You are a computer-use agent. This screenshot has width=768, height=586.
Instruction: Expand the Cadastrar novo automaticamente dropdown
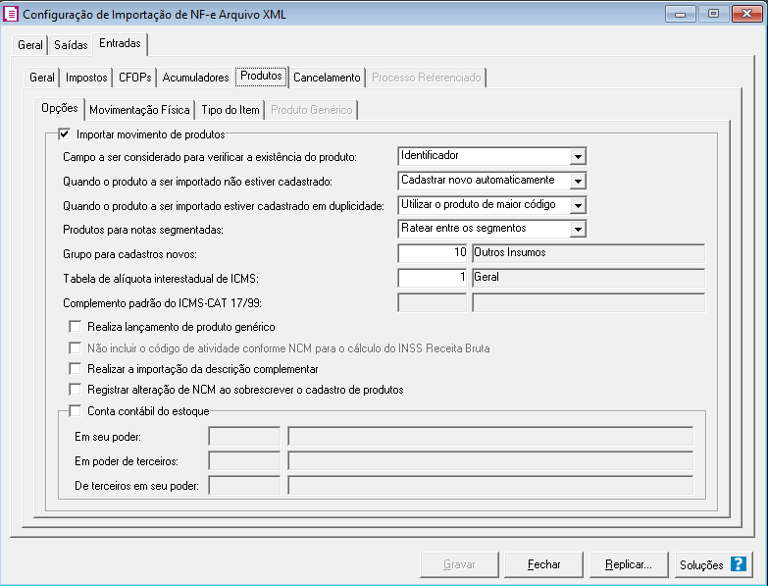tap(578, 181)
